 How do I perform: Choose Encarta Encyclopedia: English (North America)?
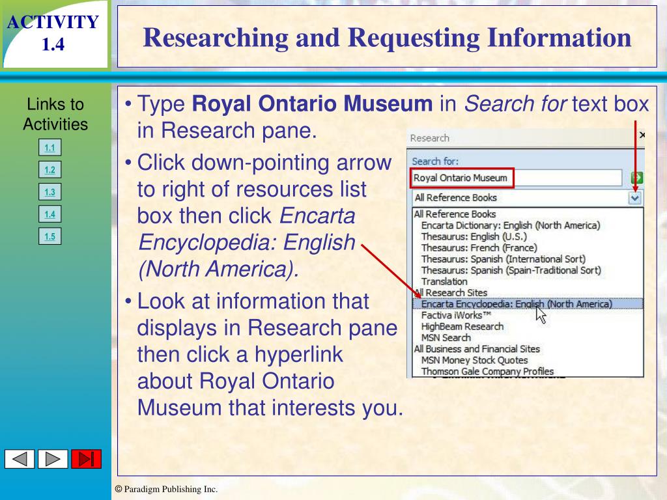point(528,303)
